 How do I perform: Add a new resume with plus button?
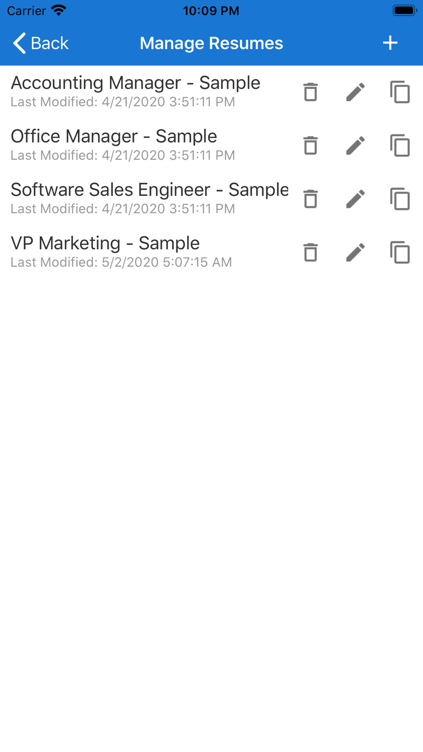[x=390, y=43]
